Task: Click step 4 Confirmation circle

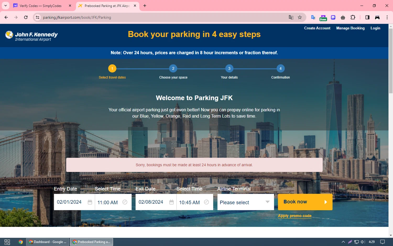Action: (x=280, y=68)
